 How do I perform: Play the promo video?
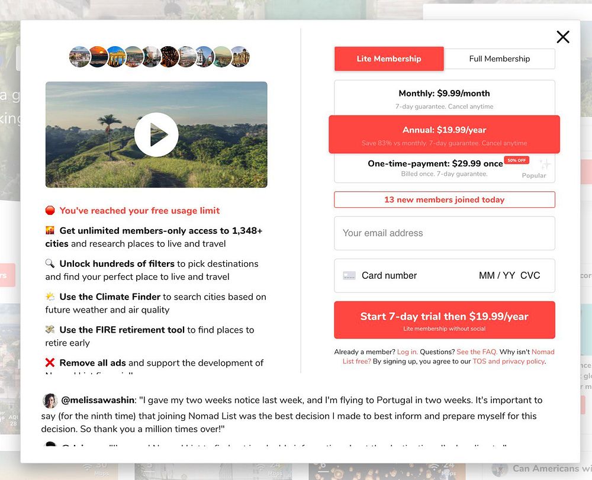(x=156, y=134)
